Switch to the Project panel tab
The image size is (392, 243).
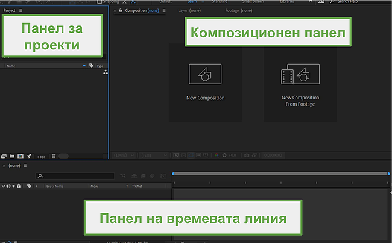9,10
